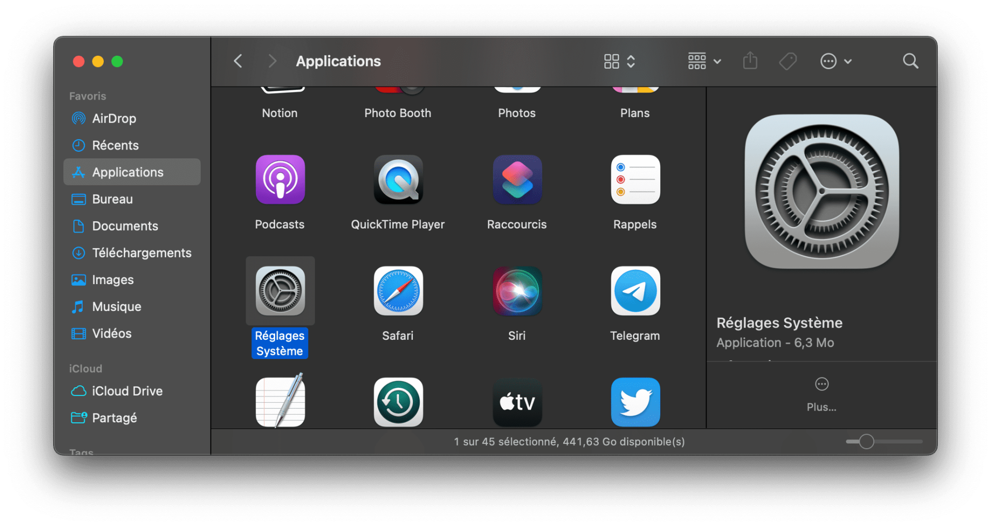The width and height of the screenshot is (991, 526).
Task: Click the Plans label
Action: (x=635, y=113)
